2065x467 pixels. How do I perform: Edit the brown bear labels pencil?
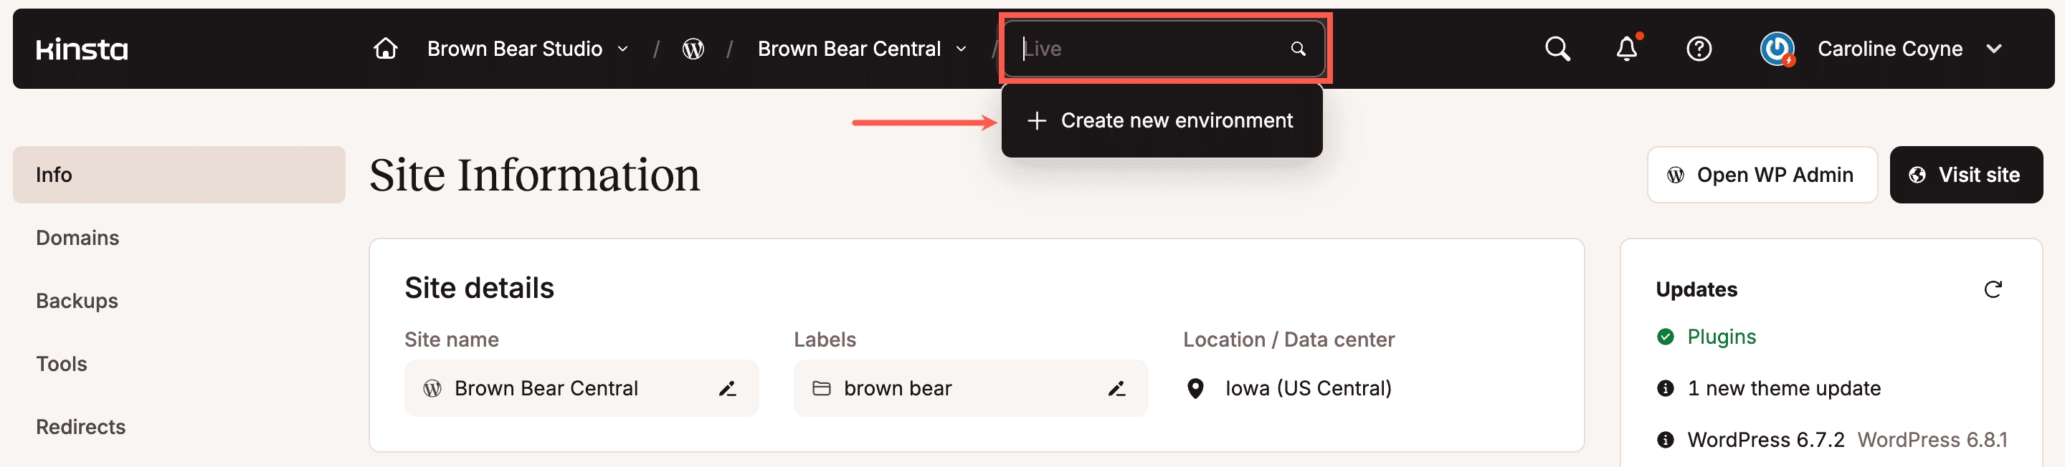1116,388
